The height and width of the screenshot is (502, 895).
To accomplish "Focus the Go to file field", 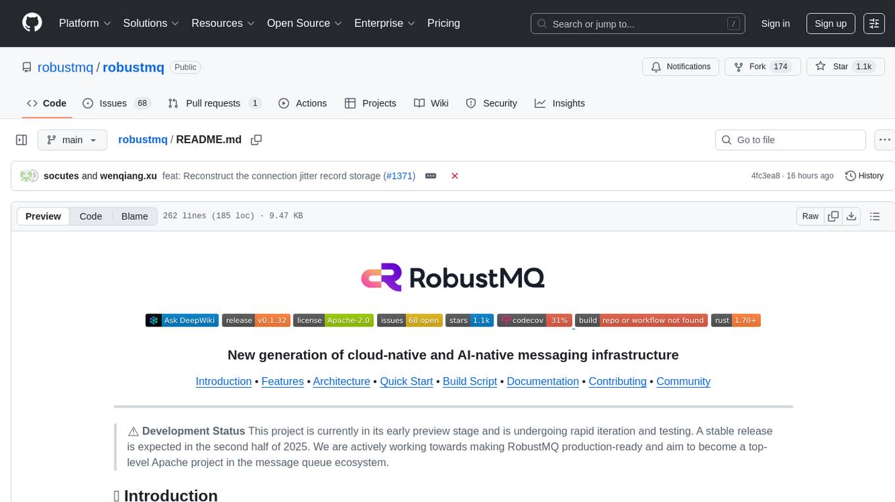I will point(790,140).
